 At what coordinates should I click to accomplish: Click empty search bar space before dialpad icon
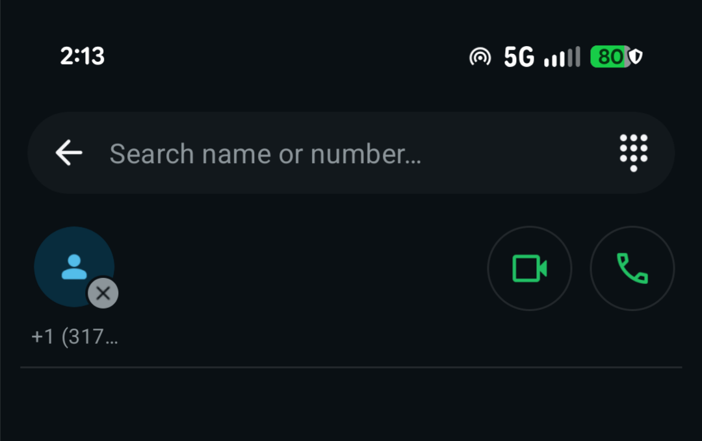pyautogui.click(x=520, y=154)
